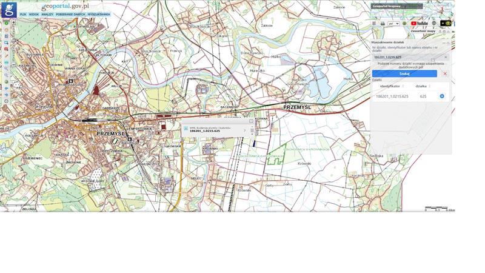Click the blue left arrow previous view icon
Screen dimensions: 485x273
(6, 88)
